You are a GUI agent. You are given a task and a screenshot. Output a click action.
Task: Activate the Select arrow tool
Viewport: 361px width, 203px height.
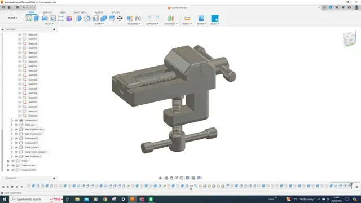click(215, 19)
